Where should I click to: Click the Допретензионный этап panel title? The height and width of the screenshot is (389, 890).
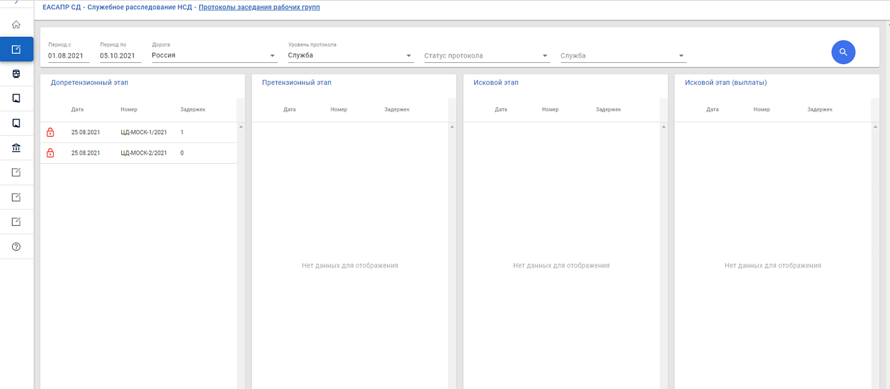tap(90, 82)
